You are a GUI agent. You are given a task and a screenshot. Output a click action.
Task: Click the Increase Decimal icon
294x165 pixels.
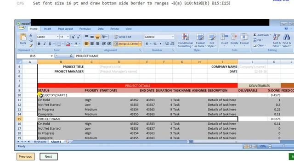point(166,44)
